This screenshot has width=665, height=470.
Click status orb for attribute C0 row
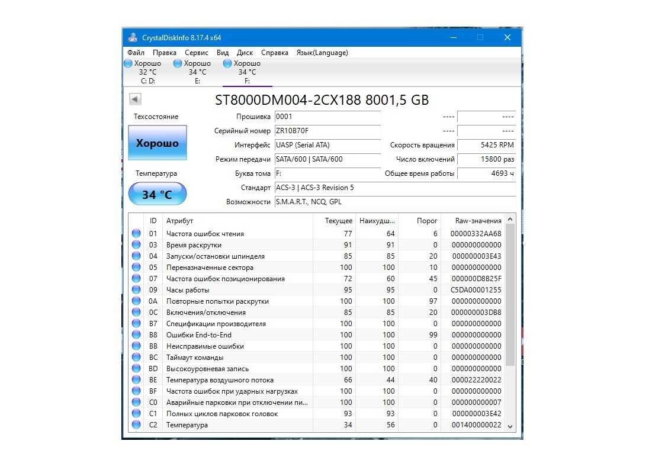(136, 402)
